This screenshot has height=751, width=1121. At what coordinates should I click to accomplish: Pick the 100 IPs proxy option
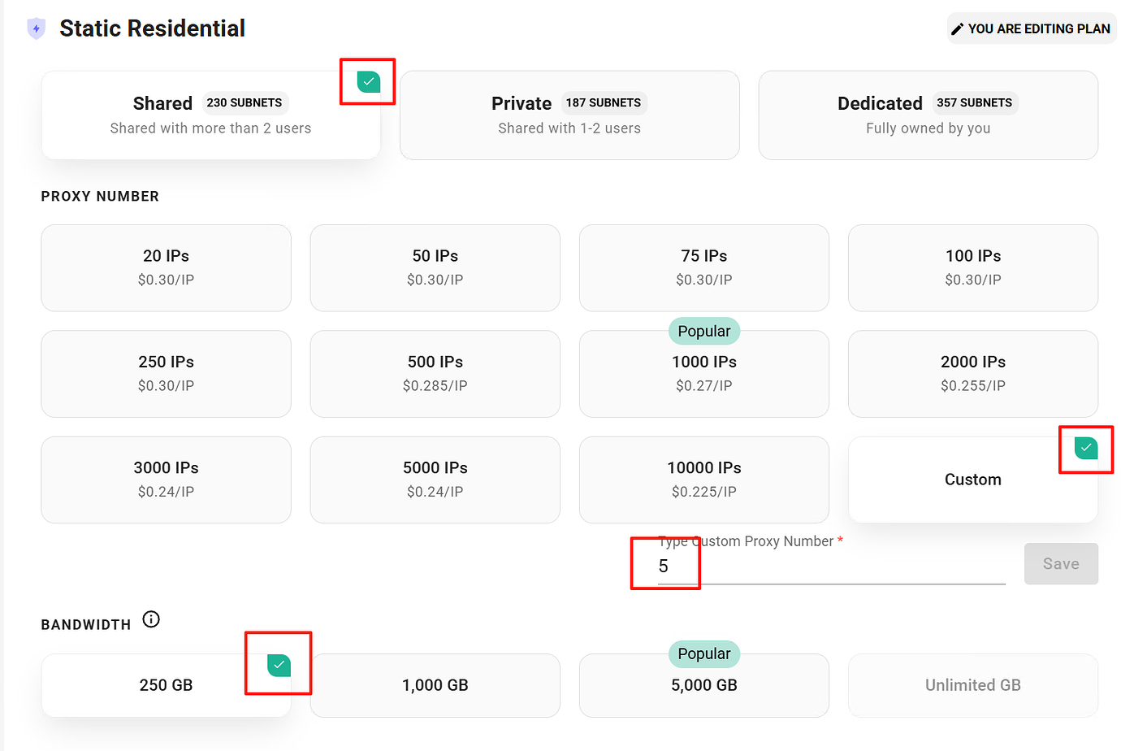pyautogui.click(x=972, y=267)
